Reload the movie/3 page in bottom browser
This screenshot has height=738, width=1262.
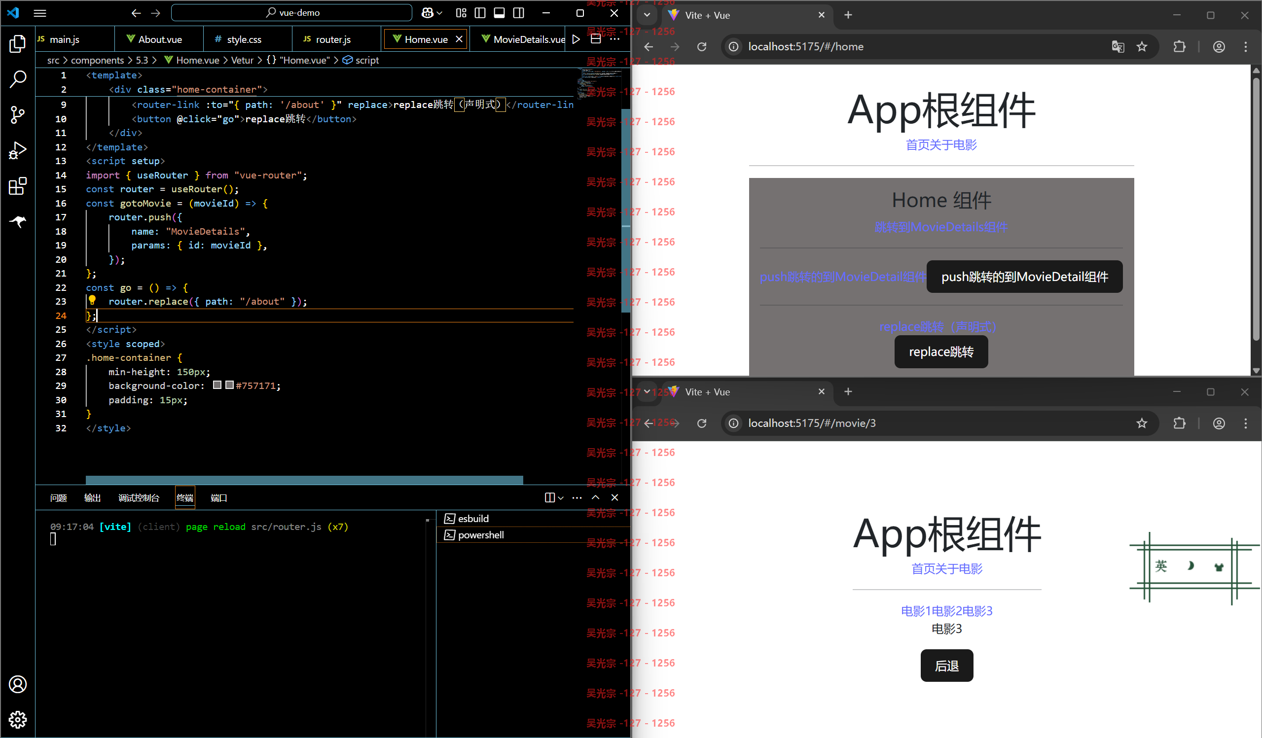pos(702,423)
